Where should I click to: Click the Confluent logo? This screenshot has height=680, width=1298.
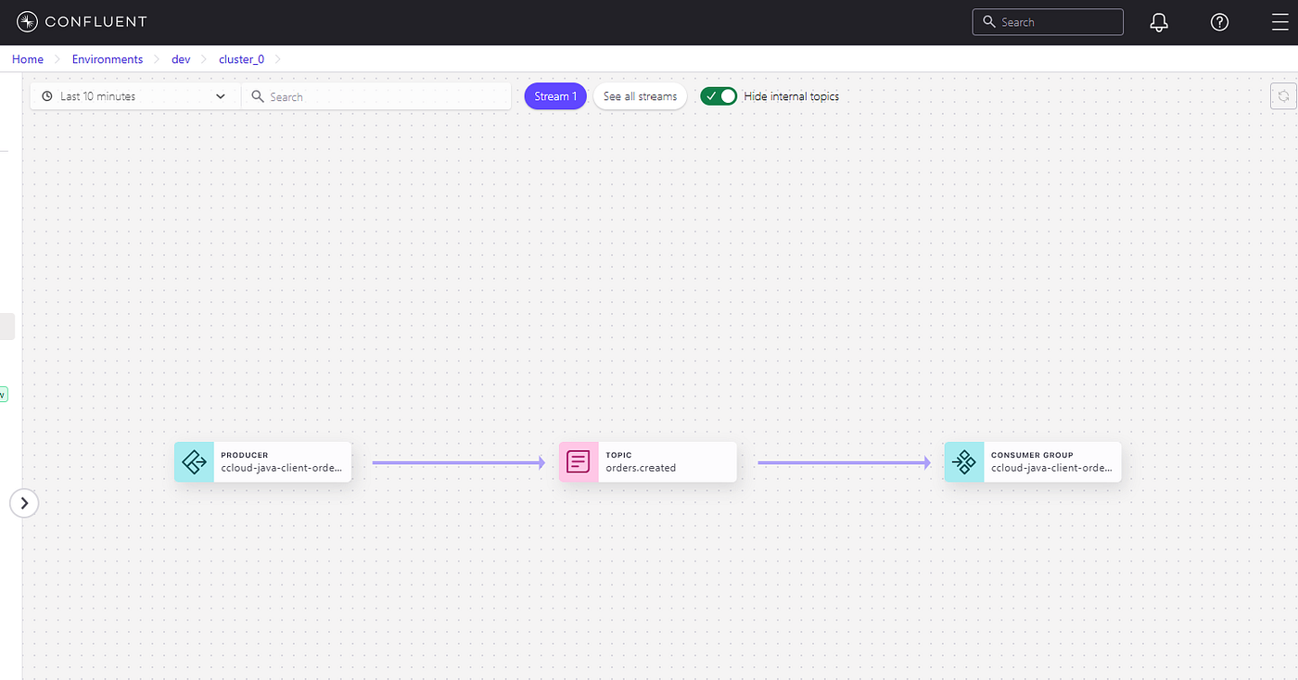[82, 21]
